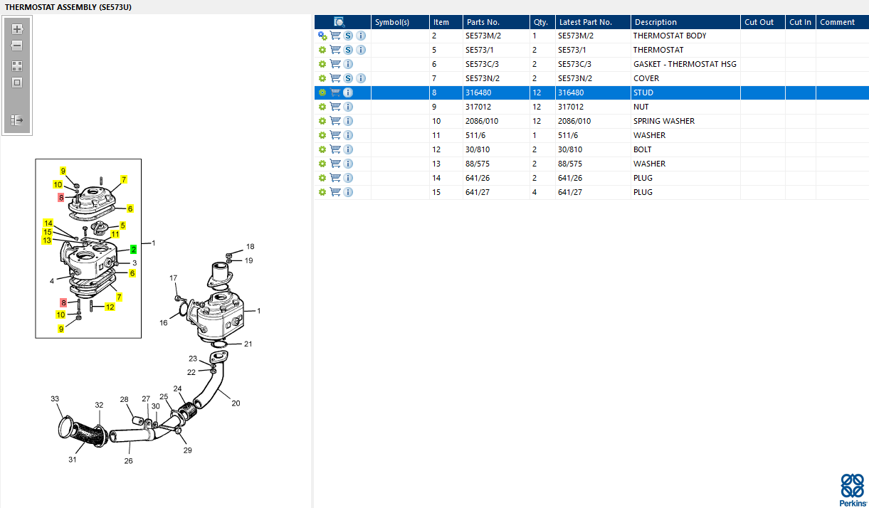
Task: Add THERMOSTAT BODY to the cart
Action: (x=335, y=36)
